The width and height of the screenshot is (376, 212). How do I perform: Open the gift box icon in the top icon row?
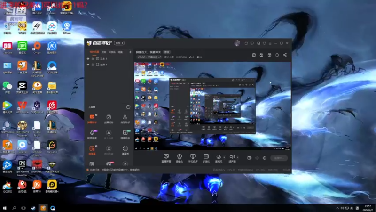coord(254,55)
